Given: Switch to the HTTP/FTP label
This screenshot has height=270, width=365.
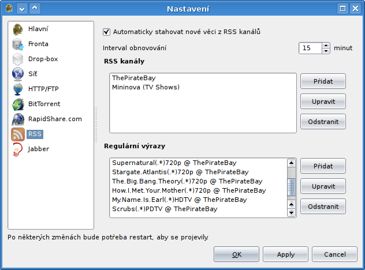Looking at the screenshot, I should coord(43,89).
